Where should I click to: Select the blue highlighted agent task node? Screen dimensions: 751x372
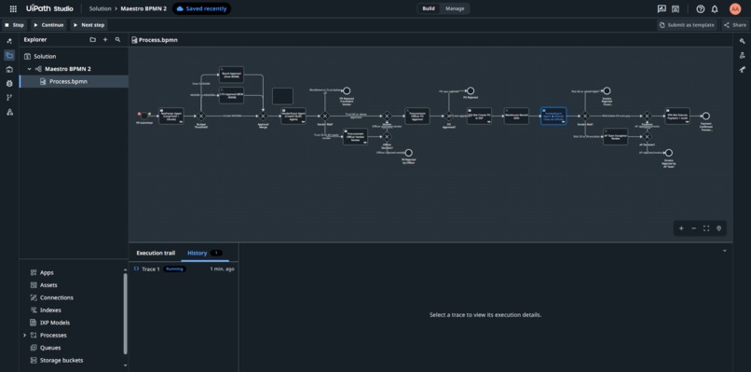click(553, 116)
